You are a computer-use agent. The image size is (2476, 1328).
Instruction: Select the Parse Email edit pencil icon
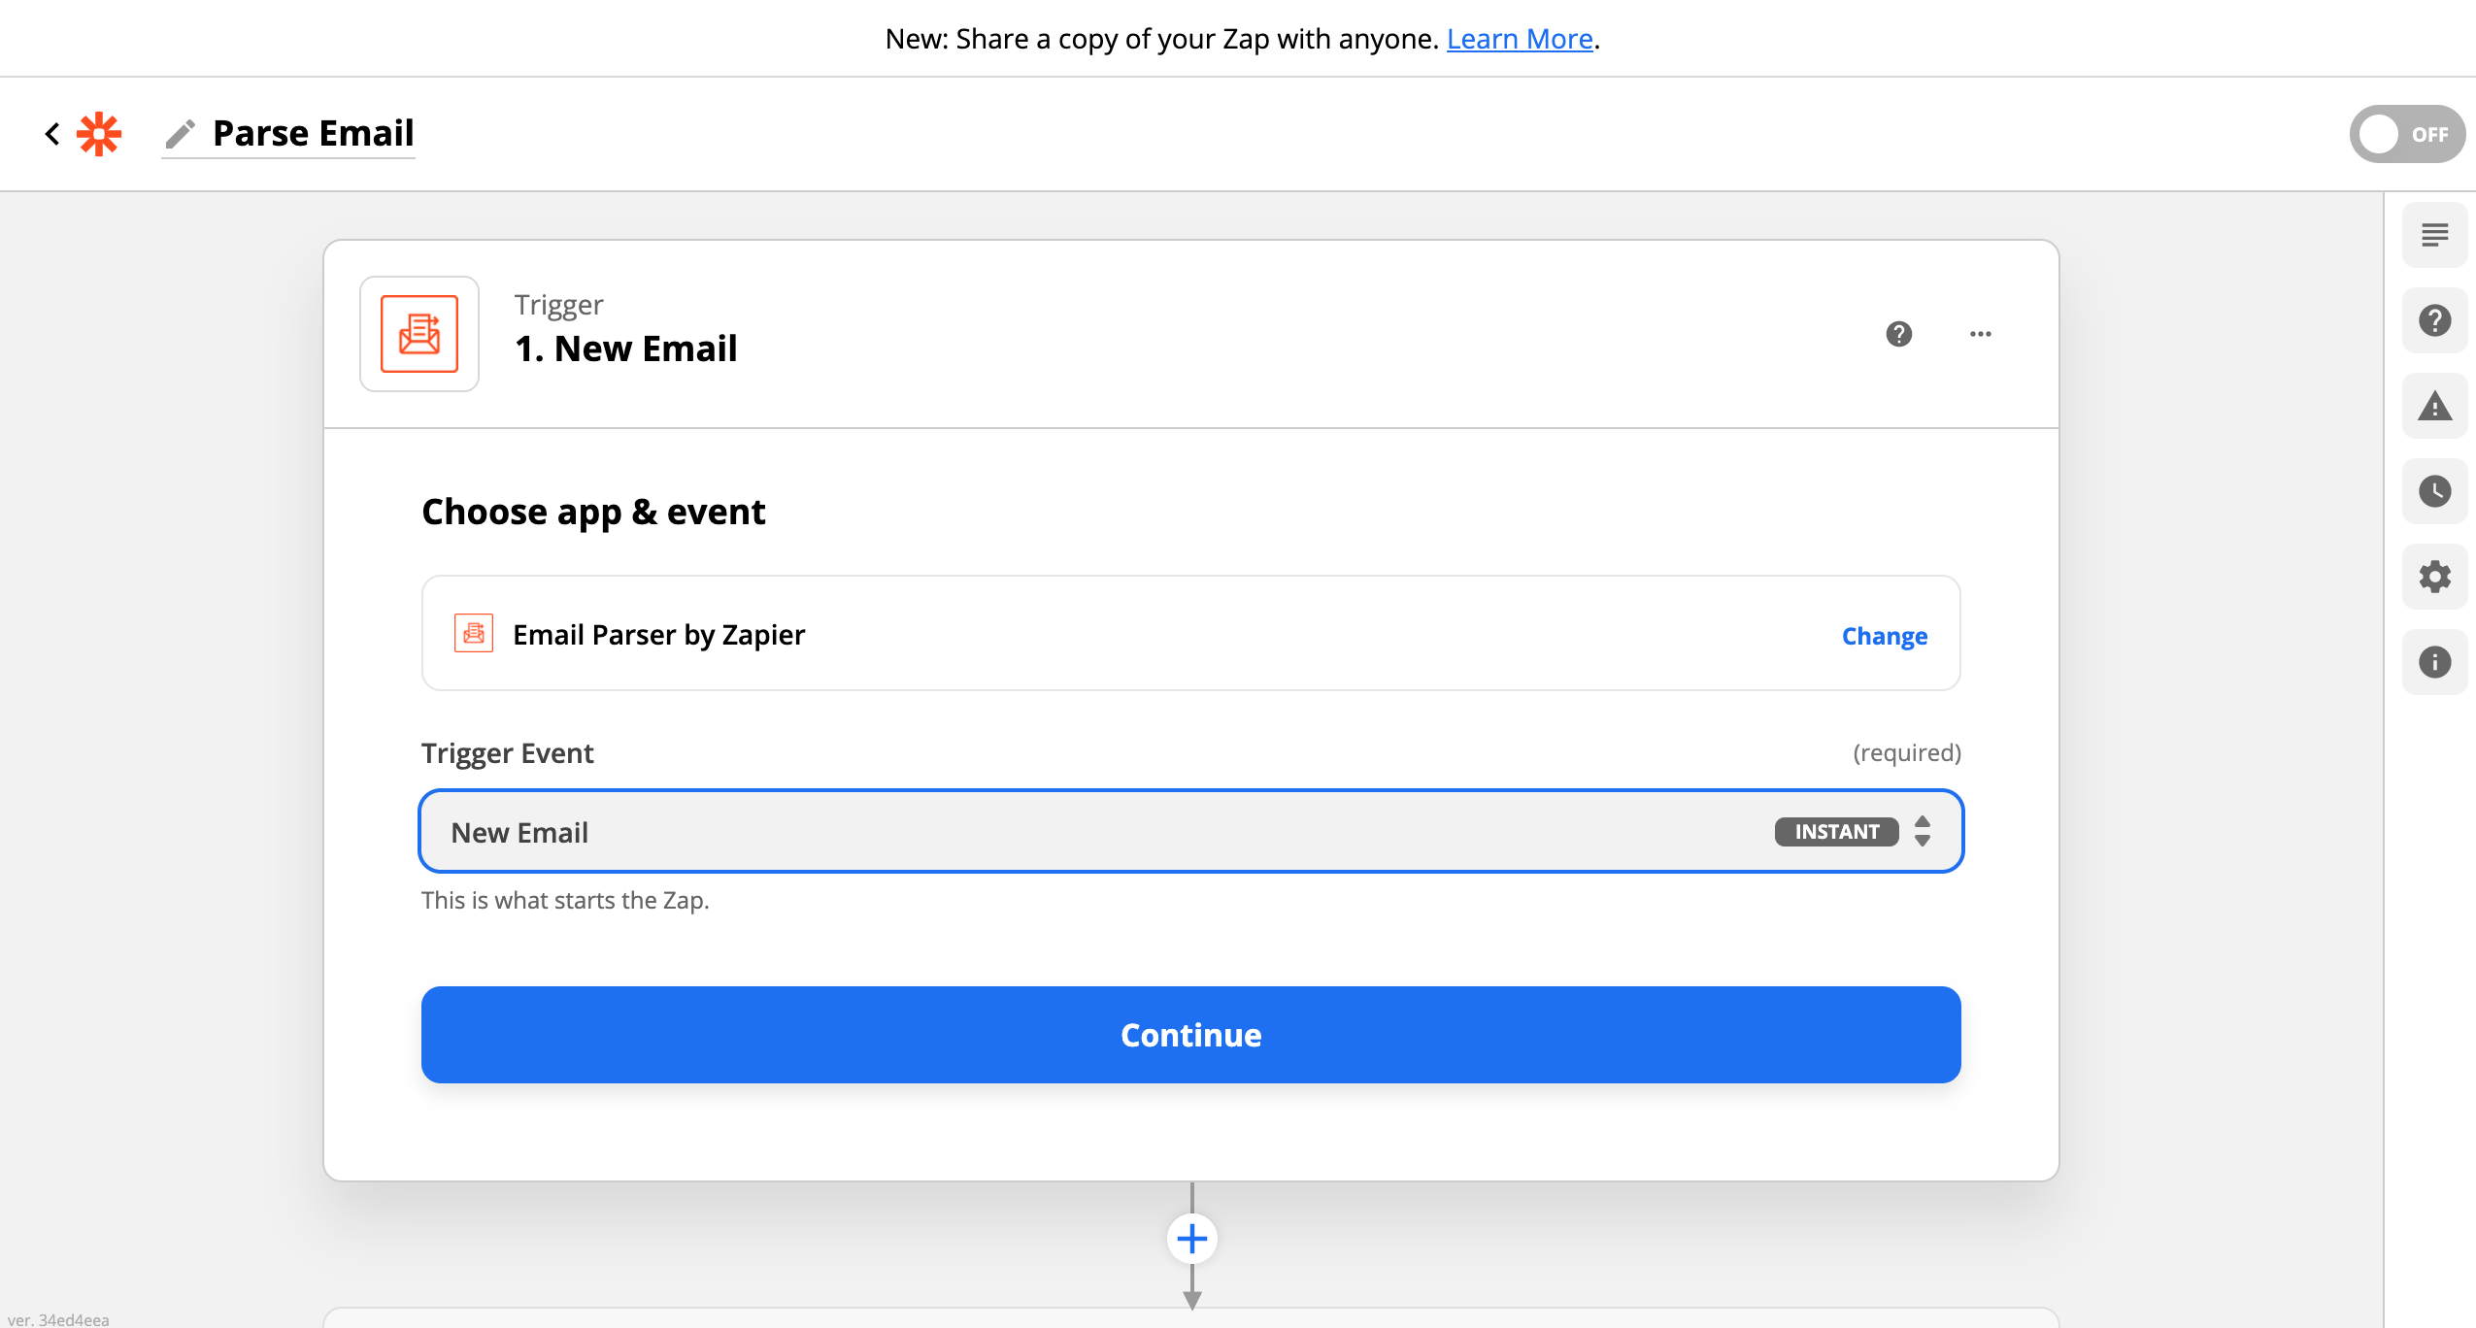[182, 133]
